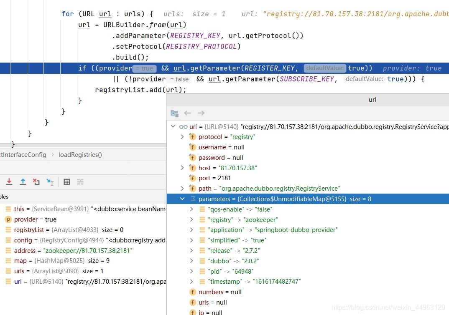Click the entry icon beside "registry" -> "zookeeper"
The width and height of the screenshot is (449, 315).
click(202, 219)
